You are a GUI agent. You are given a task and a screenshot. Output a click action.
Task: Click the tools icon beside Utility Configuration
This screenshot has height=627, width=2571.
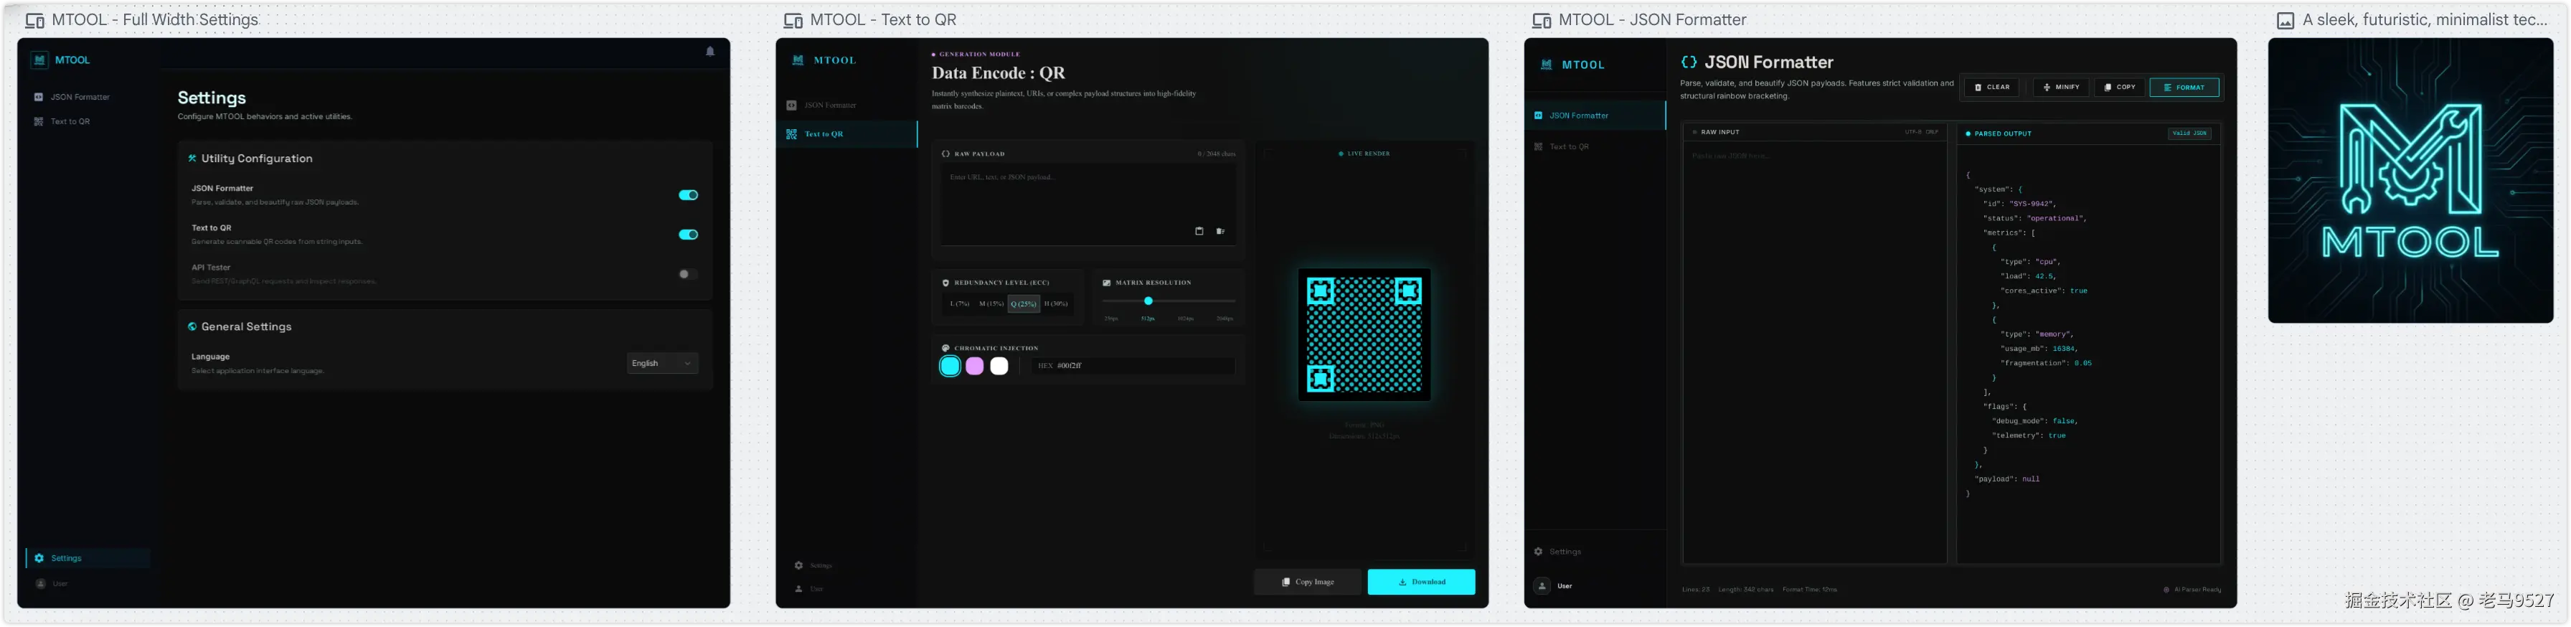pos(193,158)
